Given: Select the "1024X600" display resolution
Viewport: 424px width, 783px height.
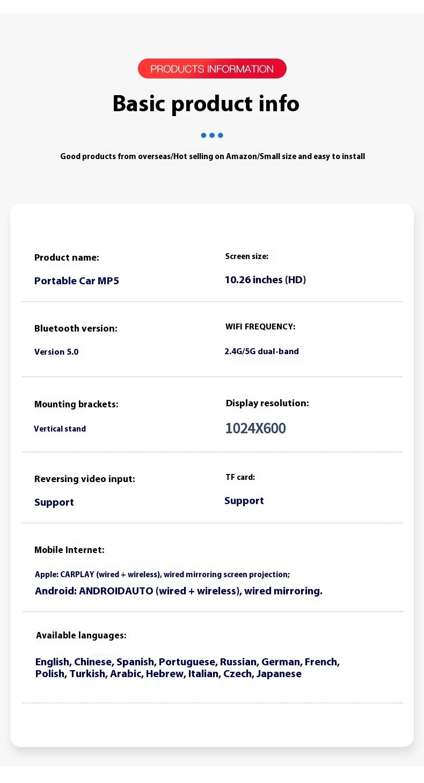Looking at the screenshot, I should pos(255,428).
